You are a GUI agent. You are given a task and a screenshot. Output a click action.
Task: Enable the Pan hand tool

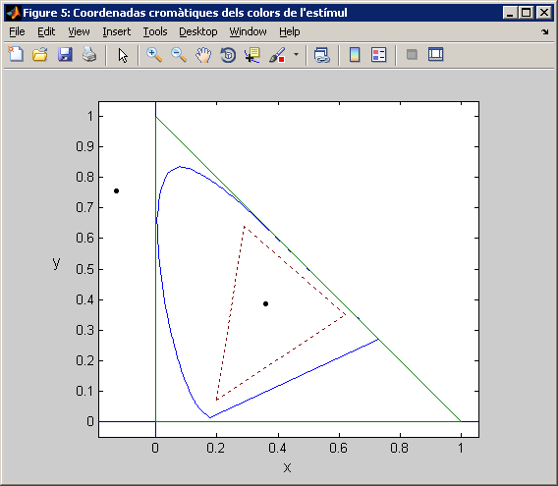[203, 55]
